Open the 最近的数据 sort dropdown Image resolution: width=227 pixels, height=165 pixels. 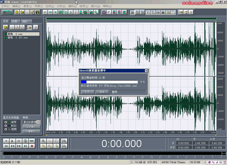pos(38,122)
